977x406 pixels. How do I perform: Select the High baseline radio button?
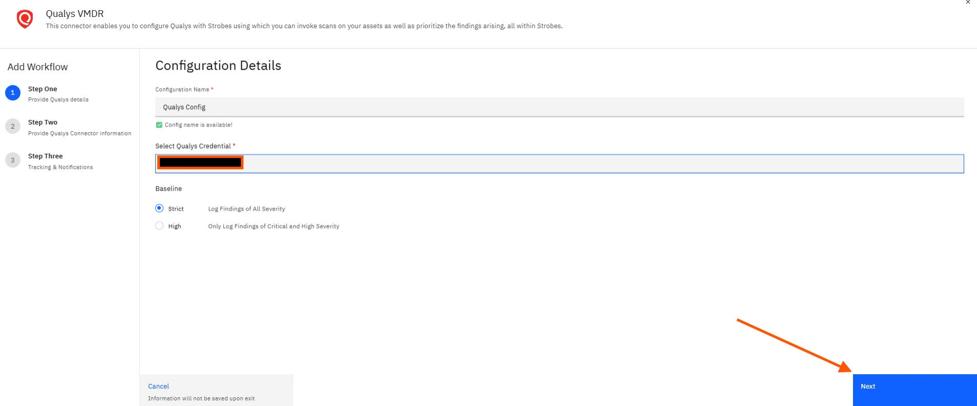tap(159, 226)
